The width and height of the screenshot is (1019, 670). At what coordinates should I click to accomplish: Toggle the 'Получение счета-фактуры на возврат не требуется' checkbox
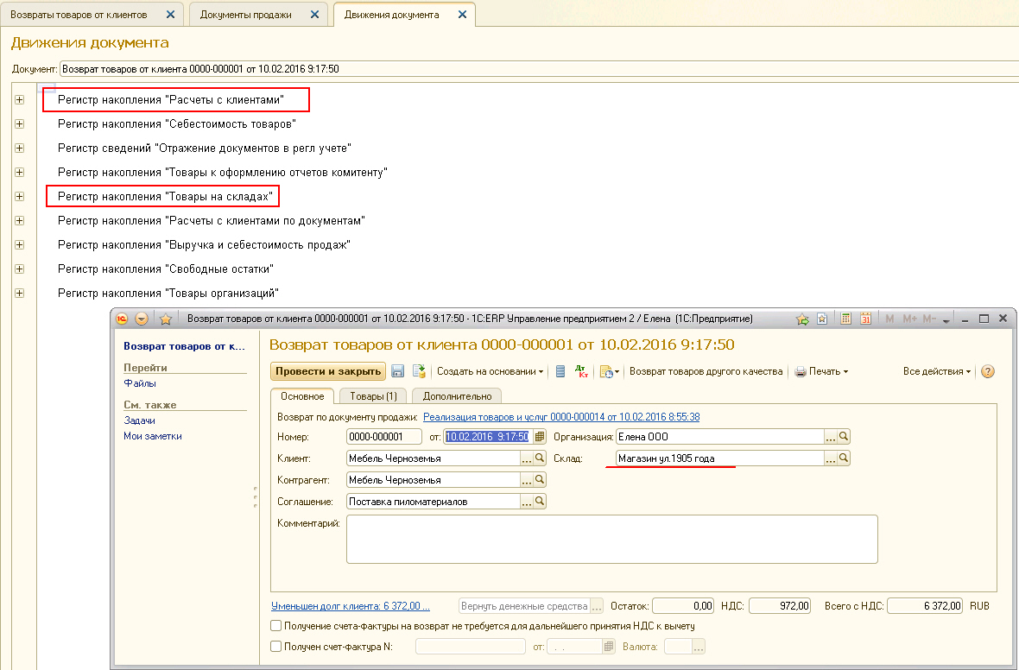point(276,626)
